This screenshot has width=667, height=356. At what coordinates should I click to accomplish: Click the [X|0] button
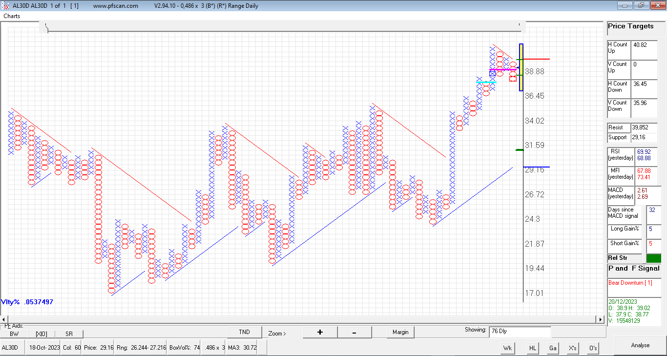click(42, 334)
